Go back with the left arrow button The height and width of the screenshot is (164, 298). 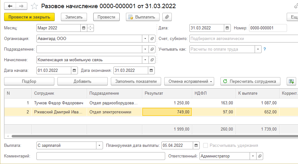[x=10, y=6]
